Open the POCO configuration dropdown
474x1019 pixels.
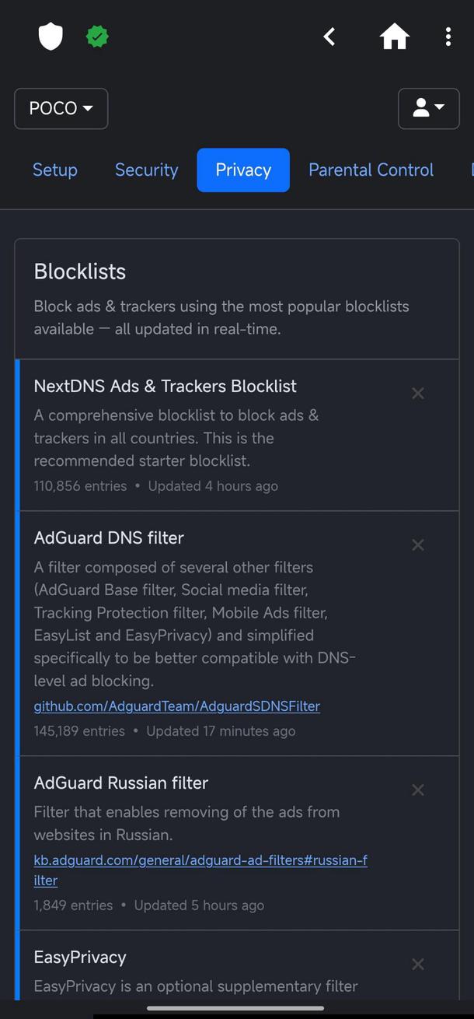[x=61, y=108]
